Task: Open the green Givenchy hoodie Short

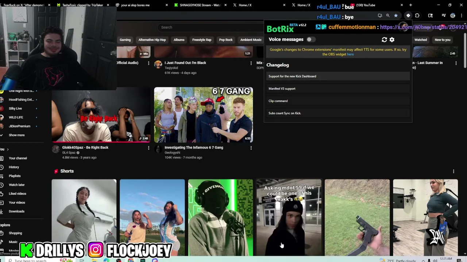Action: coord(220,218)
